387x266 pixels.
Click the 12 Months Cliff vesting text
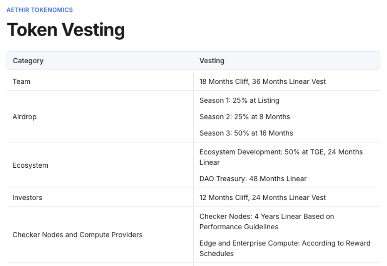[262, 198]
